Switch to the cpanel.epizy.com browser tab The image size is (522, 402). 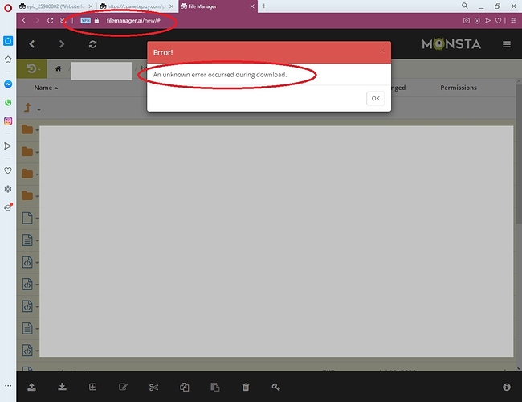tap(137, 6)
